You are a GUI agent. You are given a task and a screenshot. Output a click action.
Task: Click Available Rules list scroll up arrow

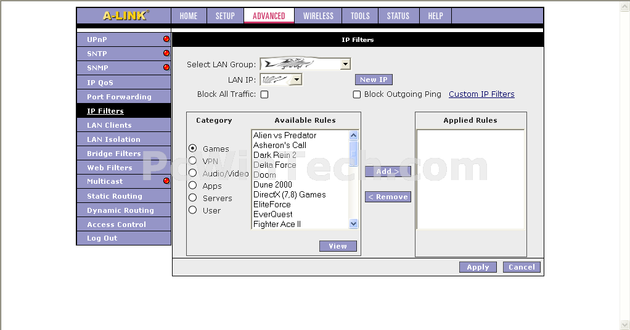click(354, 135)
